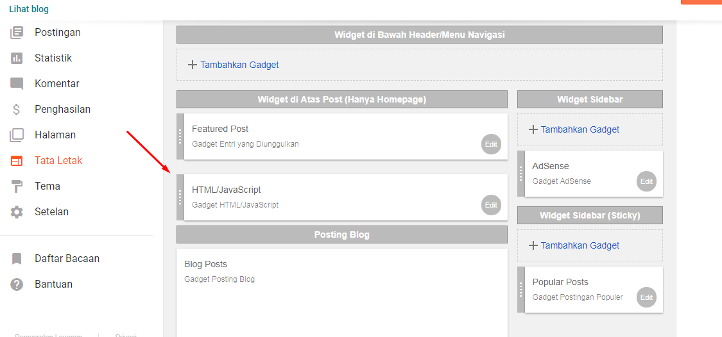Edit the HTML/JavaScript gadget
The height and width of the screenshot is (337, 722).
pos(491,205)
